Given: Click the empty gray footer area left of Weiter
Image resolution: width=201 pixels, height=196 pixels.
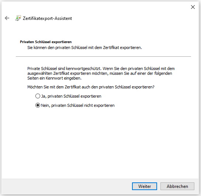Looking at the screenshot, I should point(67,186).
